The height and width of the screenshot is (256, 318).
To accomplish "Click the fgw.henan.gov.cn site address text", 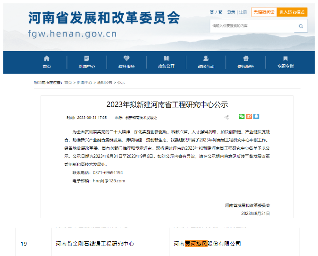I will click(x=72, y=34).
